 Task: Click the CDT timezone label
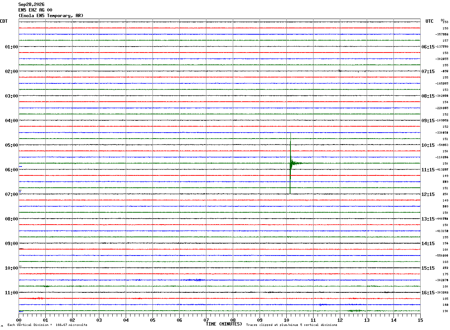coord(4,21)
